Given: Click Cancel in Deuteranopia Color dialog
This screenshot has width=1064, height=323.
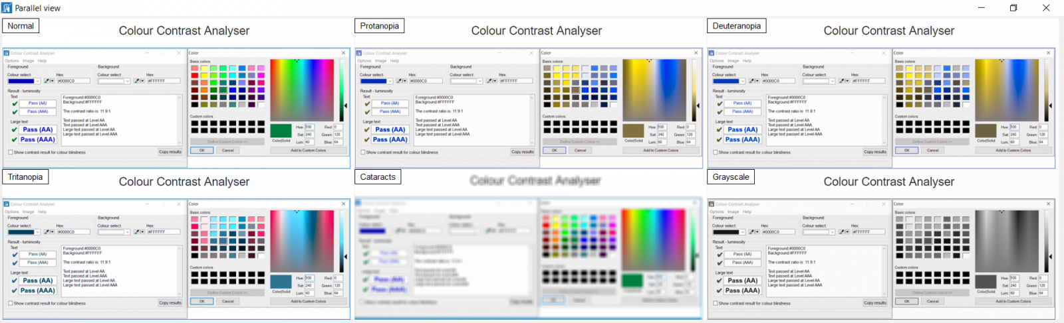Looking at the screenshot, I should coord(933,151).
